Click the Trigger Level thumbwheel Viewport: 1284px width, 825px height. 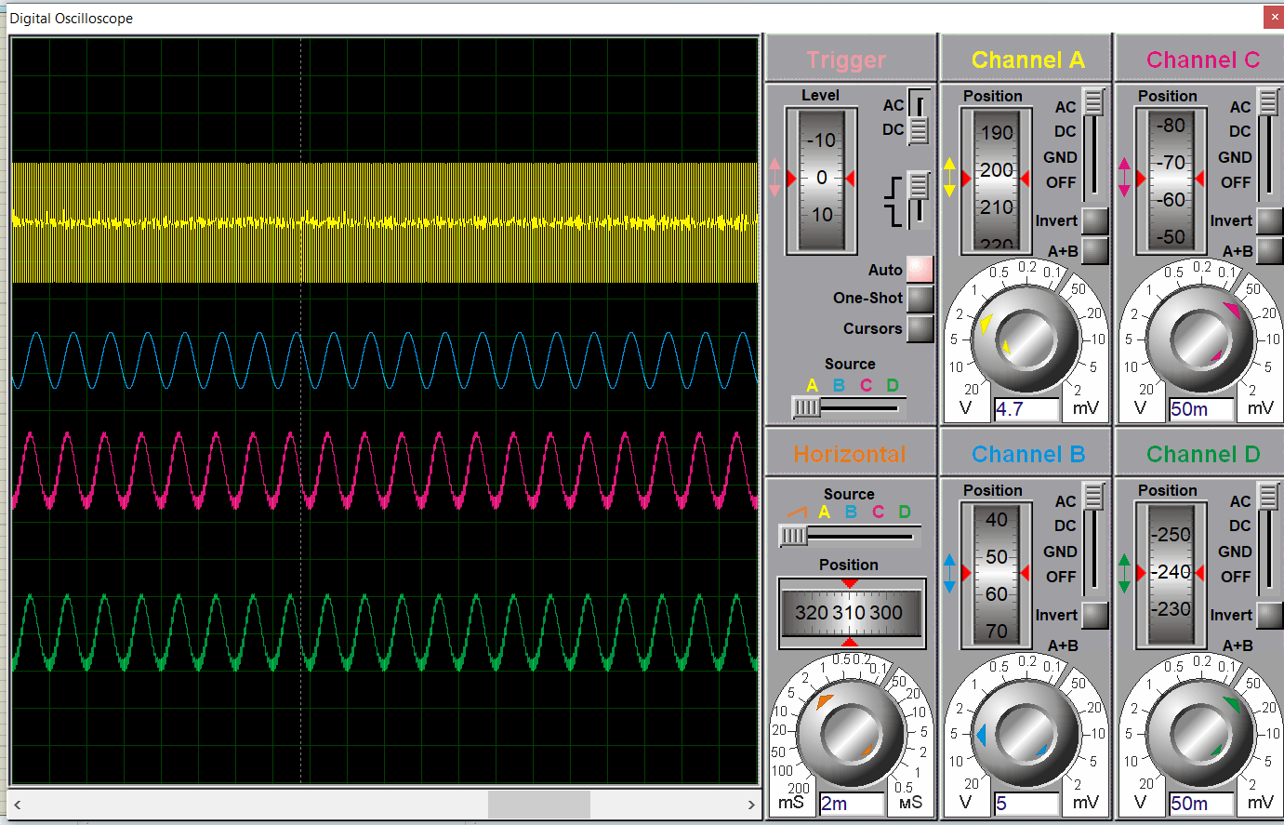821,180
